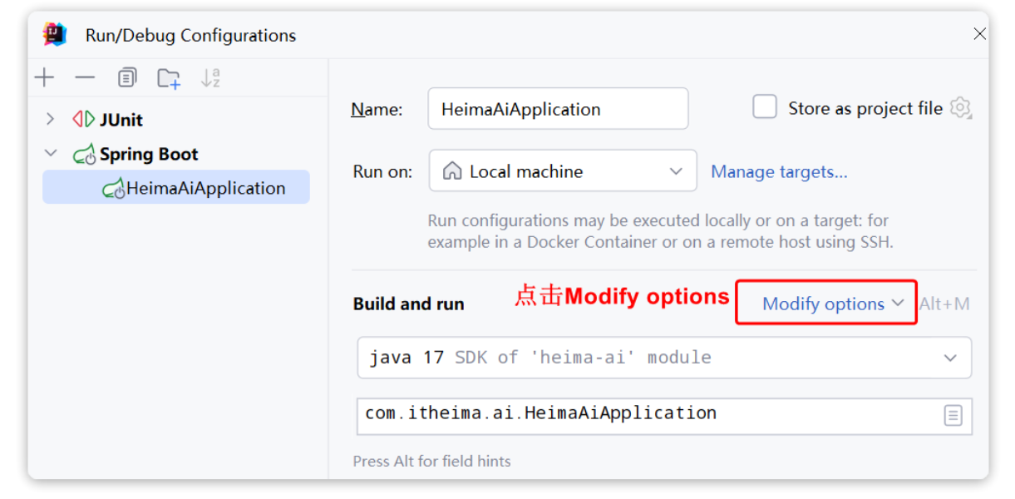Click the gear icon beside Store as project file

click(960, 108)
